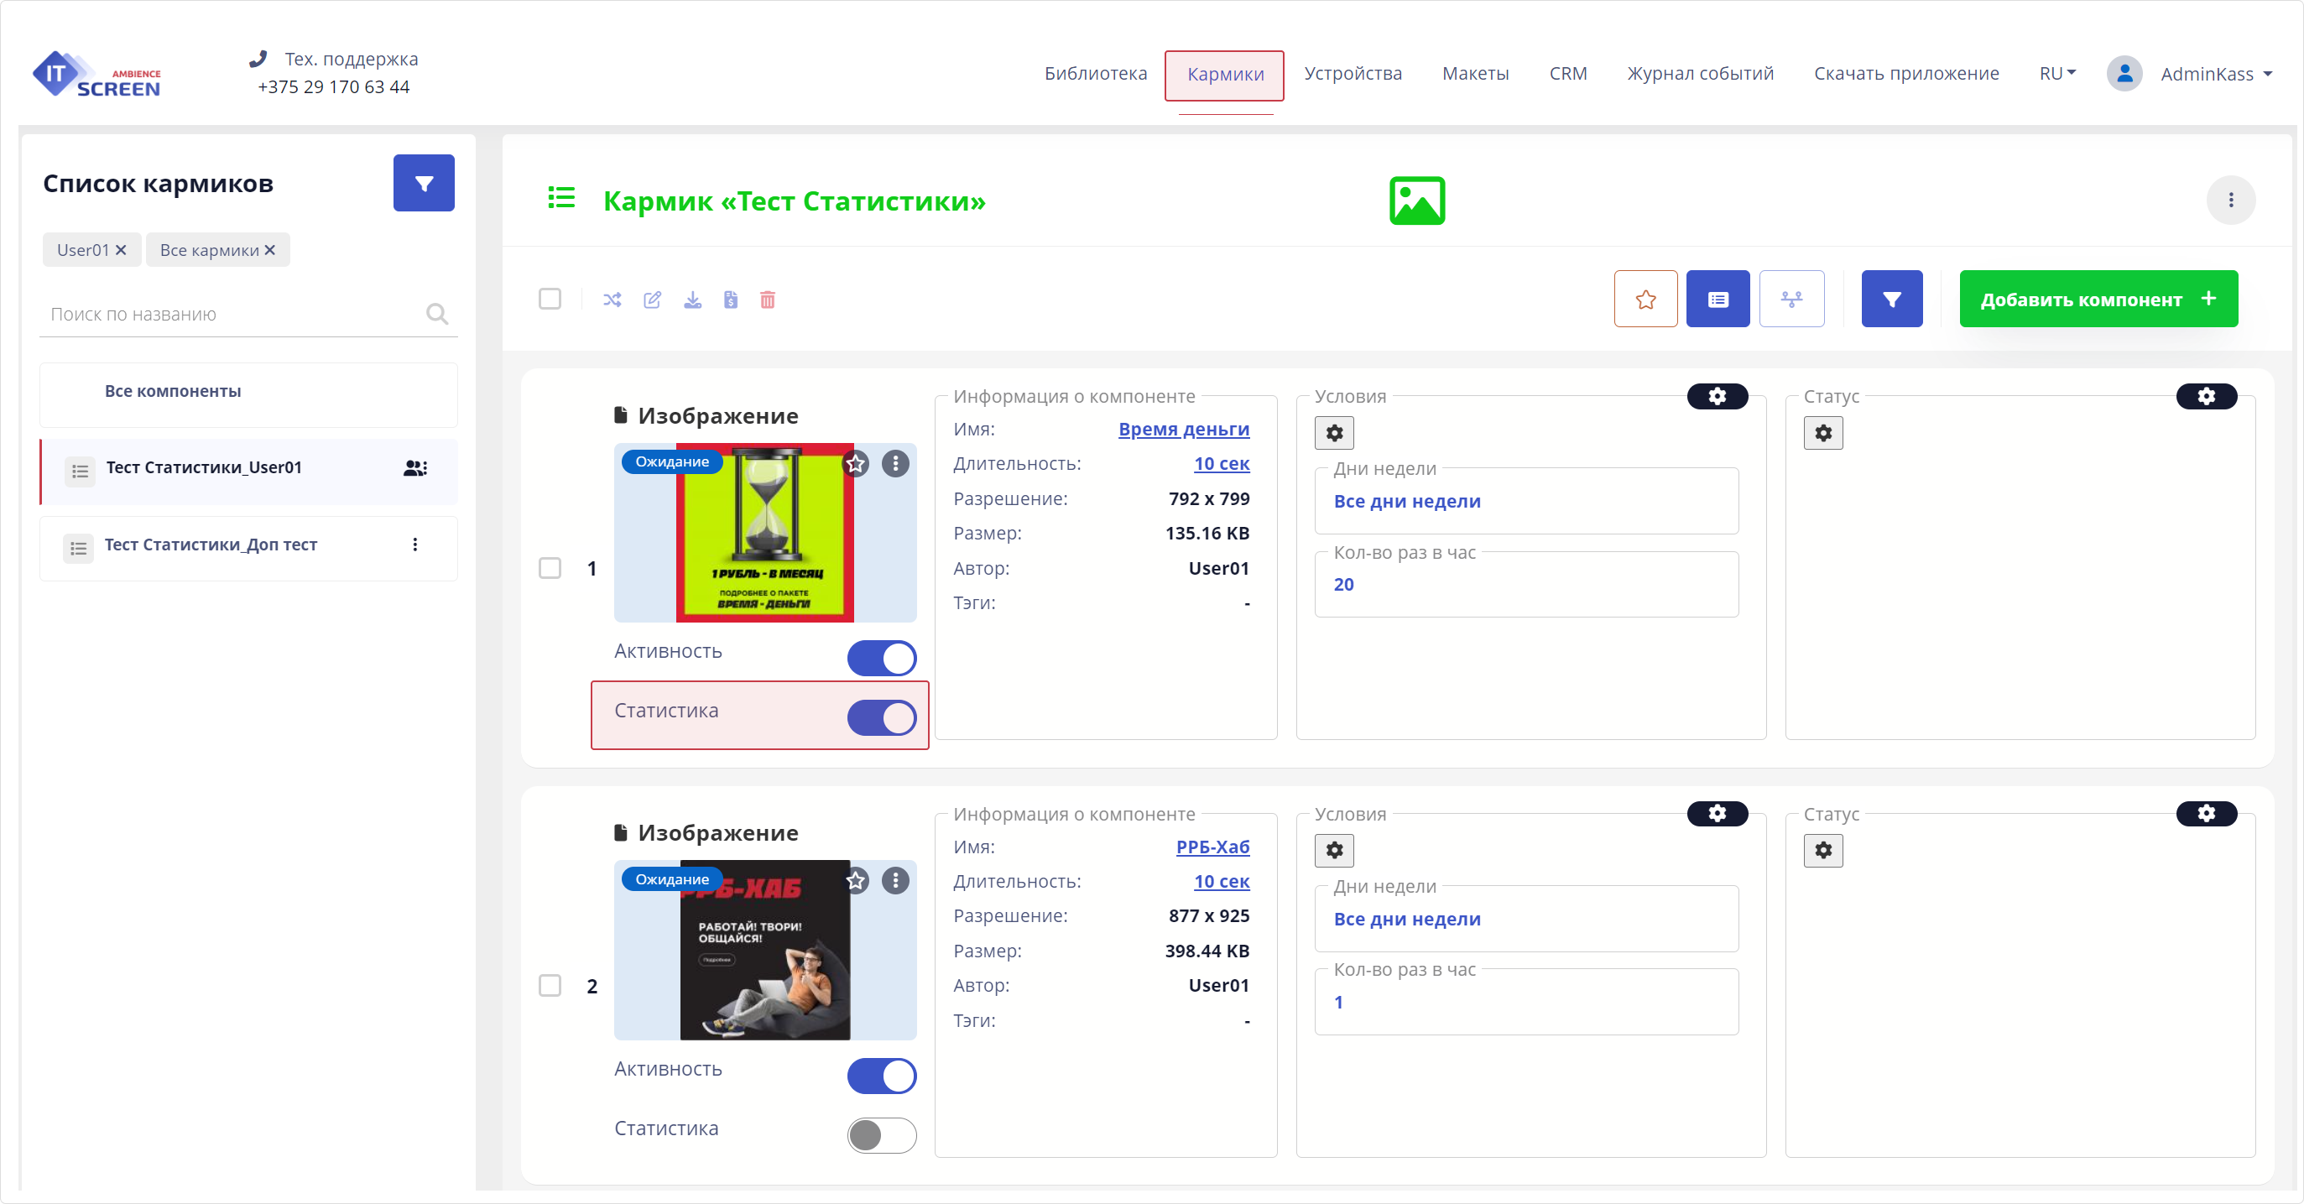
Task: Open the Библиотека menu item
Action: coord(1095,73)
